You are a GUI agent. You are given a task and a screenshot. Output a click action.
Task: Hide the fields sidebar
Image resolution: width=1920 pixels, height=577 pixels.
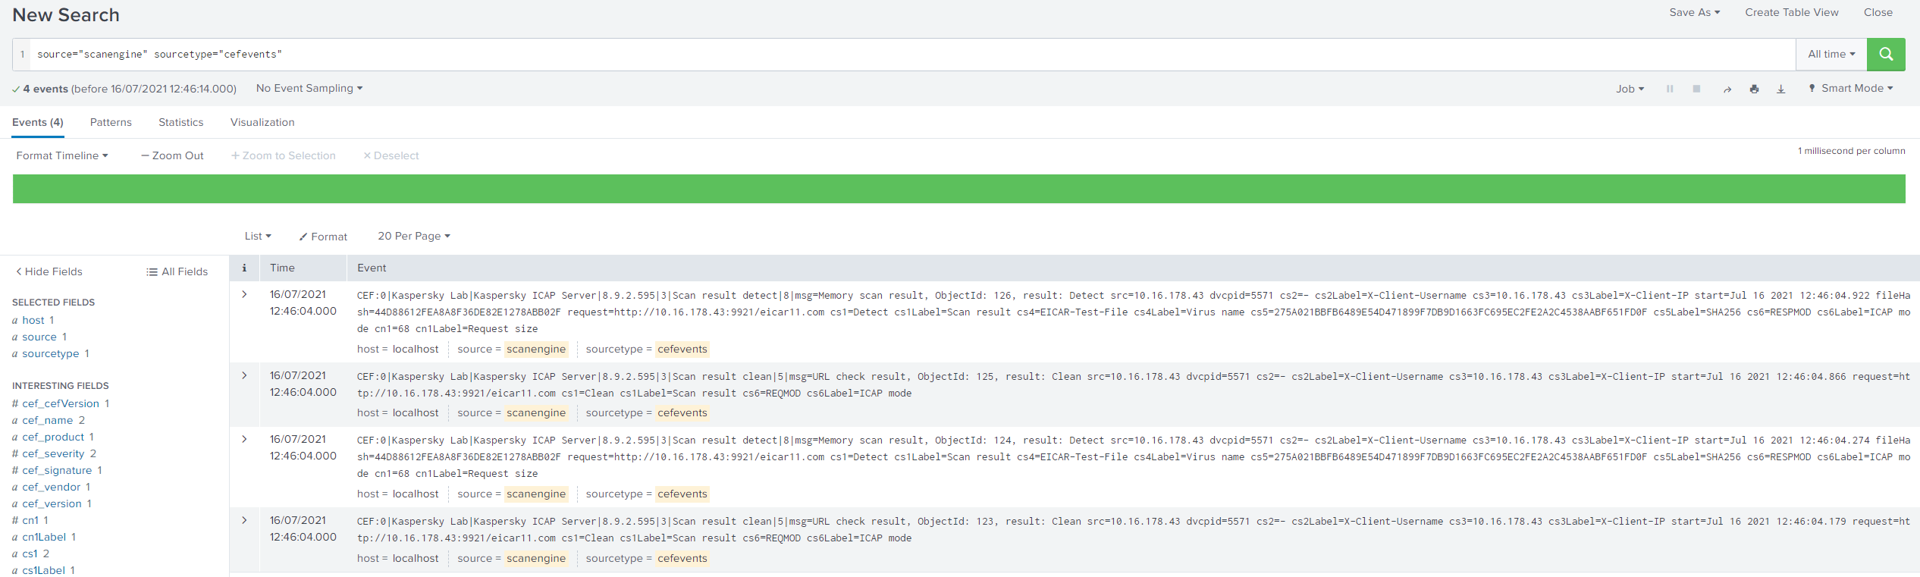pos(49,271)
